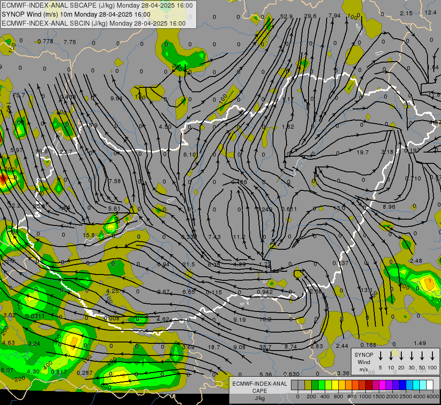Click the value '4.62' on the map
Screen dimensions: 441x405
coord(163,319)
